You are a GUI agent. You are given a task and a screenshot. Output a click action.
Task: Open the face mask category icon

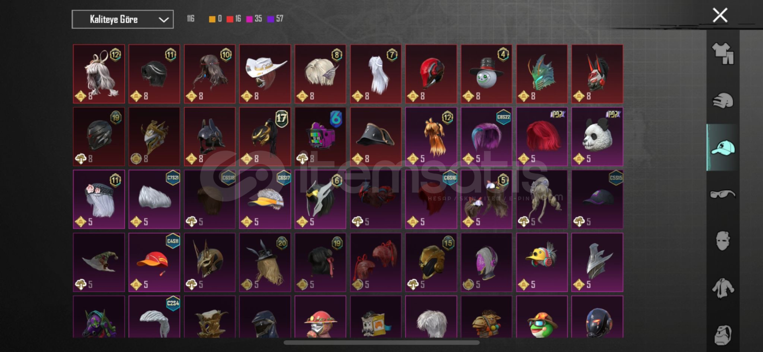tap(722, 241)
